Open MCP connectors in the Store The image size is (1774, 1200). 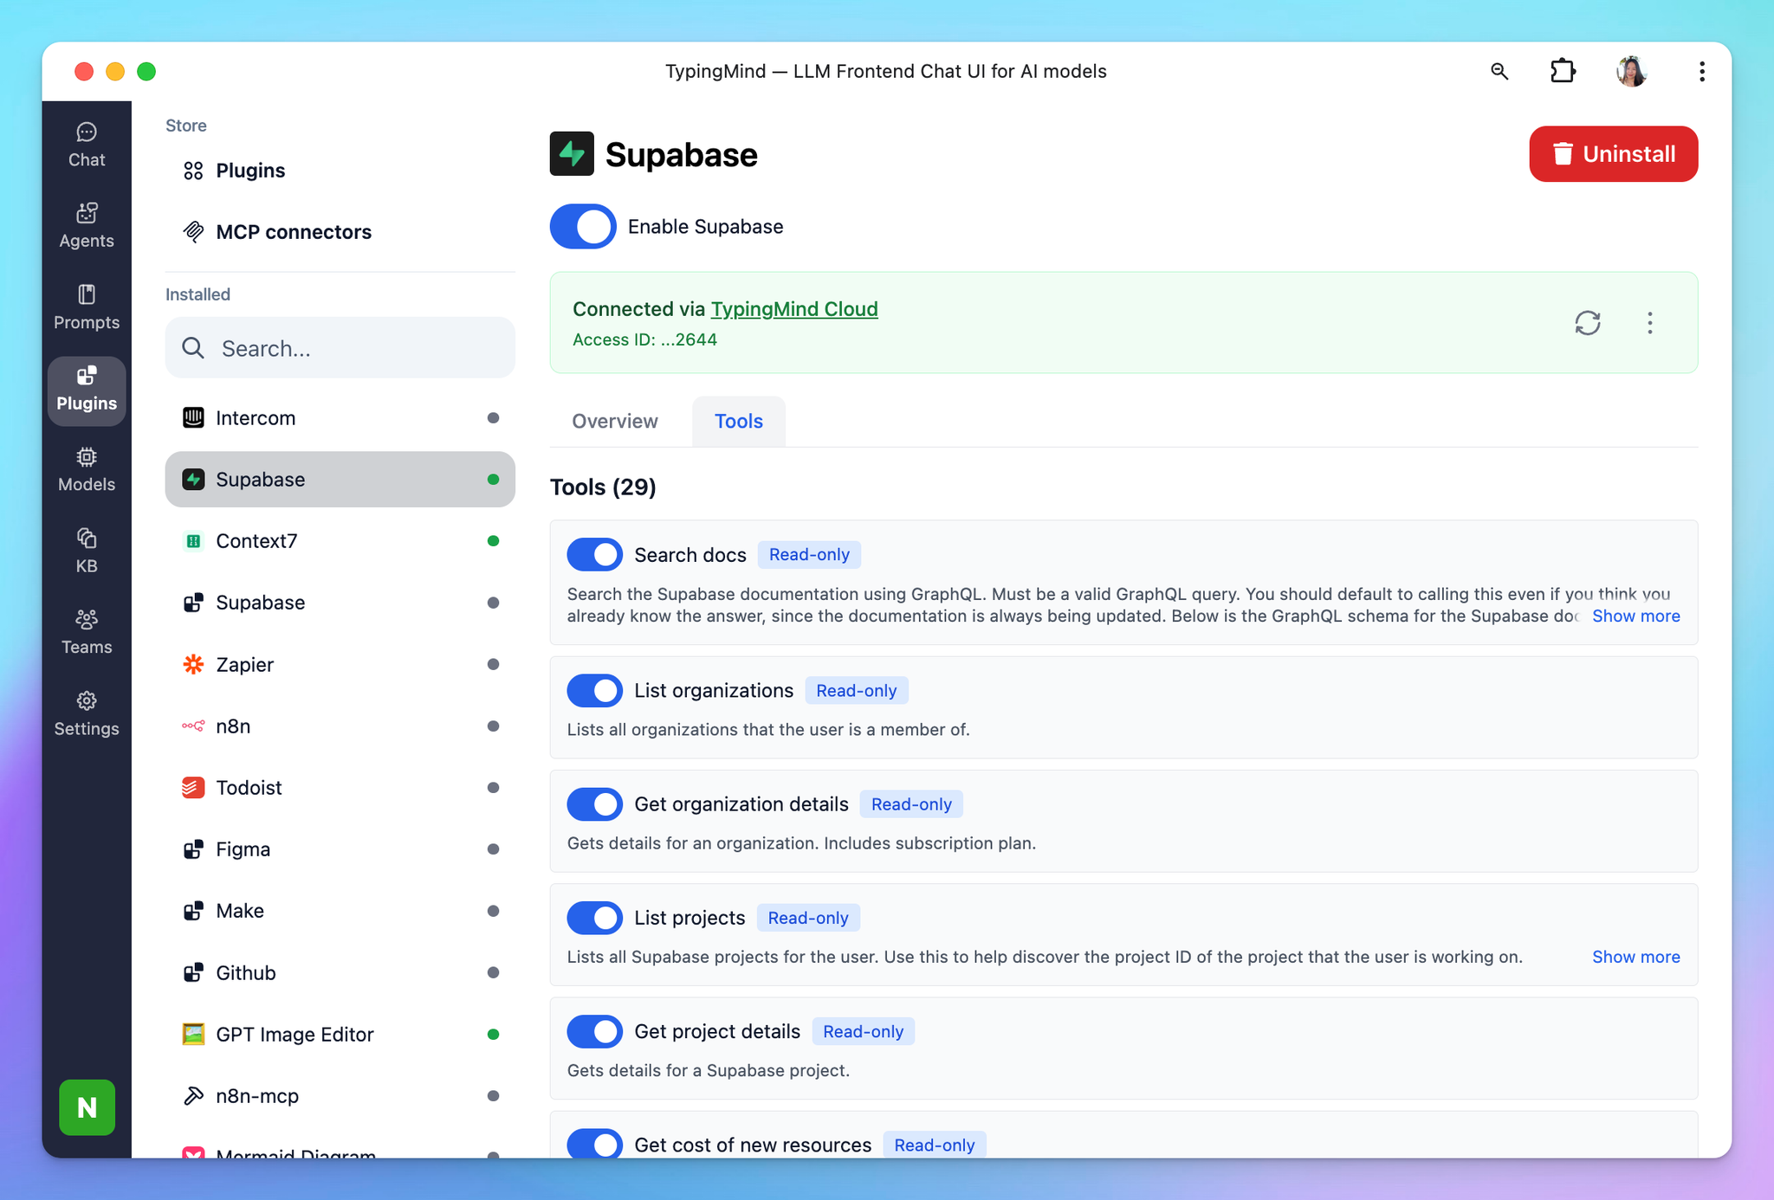293,232
